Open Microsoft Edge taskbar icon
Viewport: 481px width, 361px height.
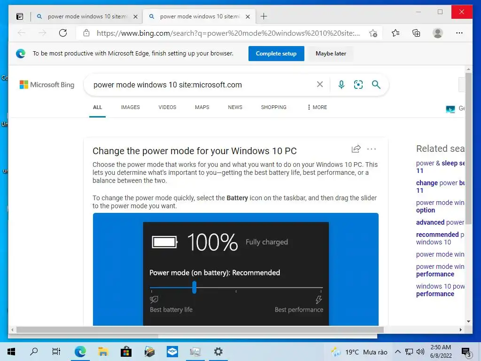[80, 352]
